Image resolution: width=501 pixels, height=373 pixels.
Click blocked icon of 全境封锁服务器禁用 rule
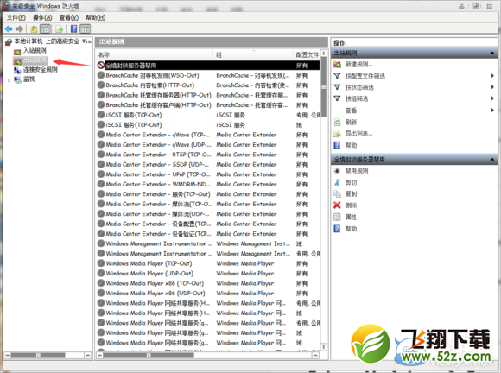[101, 66]
